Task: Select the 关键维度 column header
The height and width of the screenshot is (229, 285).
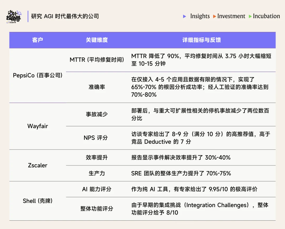Action: point(97,40)
